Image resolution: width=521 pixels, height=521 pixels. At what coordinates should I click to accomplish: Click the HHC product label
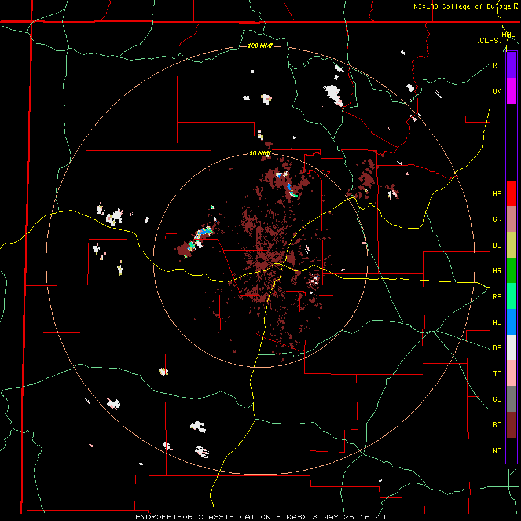(509, 35)
